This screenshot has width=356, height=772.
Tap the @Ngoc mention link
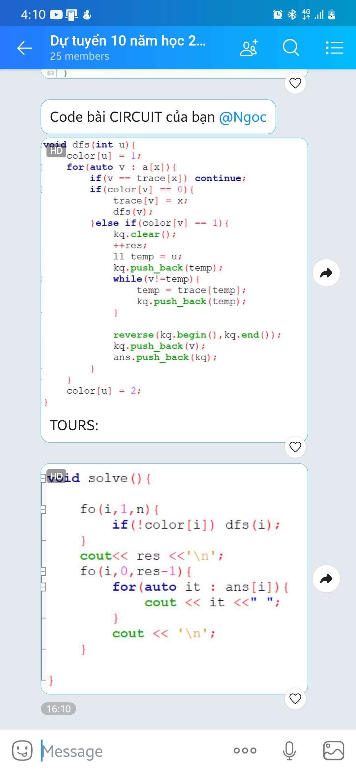(x=243, y=117)
